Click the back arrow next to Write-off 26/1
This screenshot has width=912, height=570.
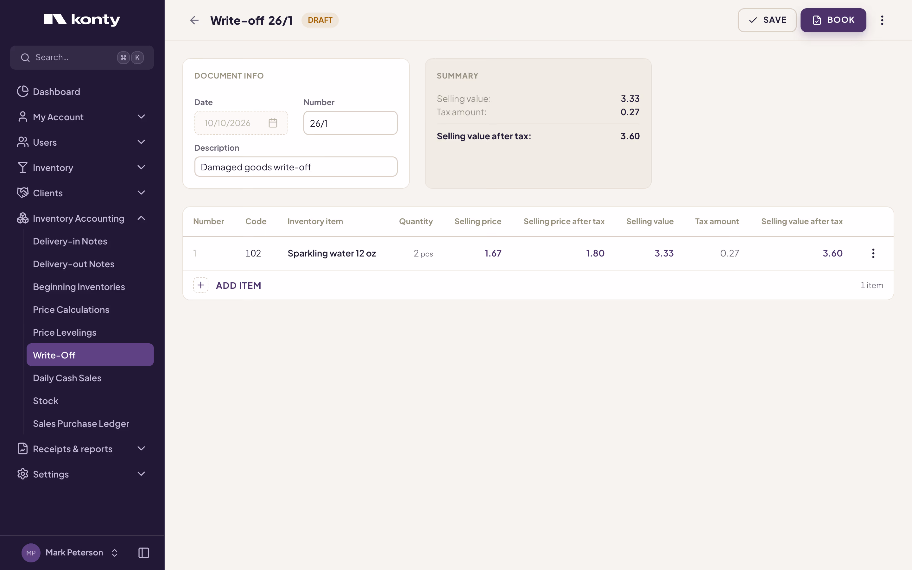194,20
